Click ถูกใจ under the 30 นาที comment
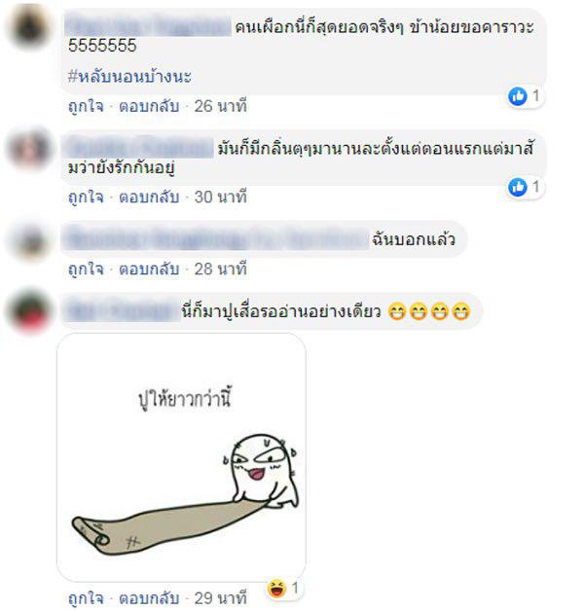Image resolution: width=584 pixels, height=611 pixels. [86, 197]
